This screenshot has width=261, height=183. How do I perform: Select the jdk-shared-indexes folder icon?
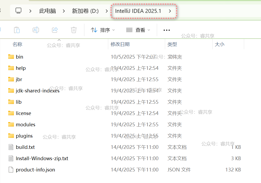tap(11, 91)
